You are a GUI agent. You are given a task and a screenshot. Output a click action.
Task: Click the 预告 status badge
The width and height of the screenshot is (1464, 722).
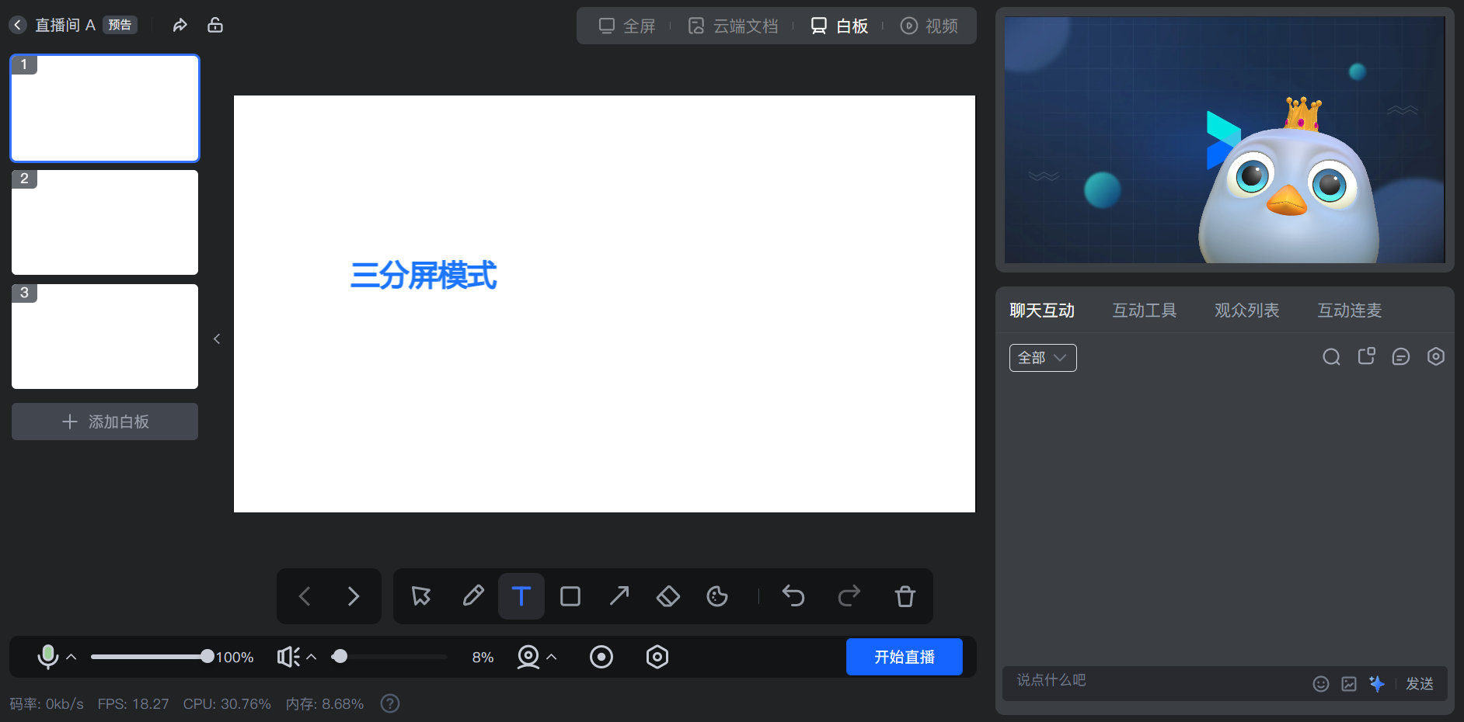point(120,26)
